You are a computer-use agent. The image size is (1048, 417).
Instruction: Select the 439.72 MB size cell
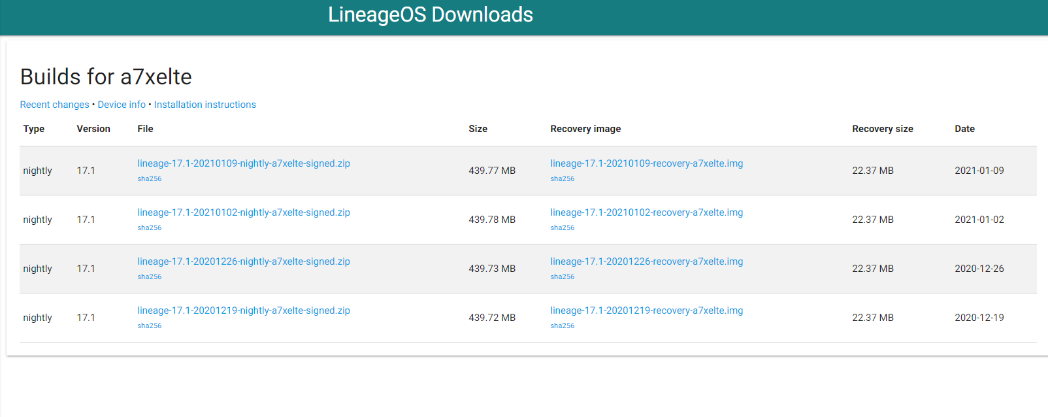492,318
